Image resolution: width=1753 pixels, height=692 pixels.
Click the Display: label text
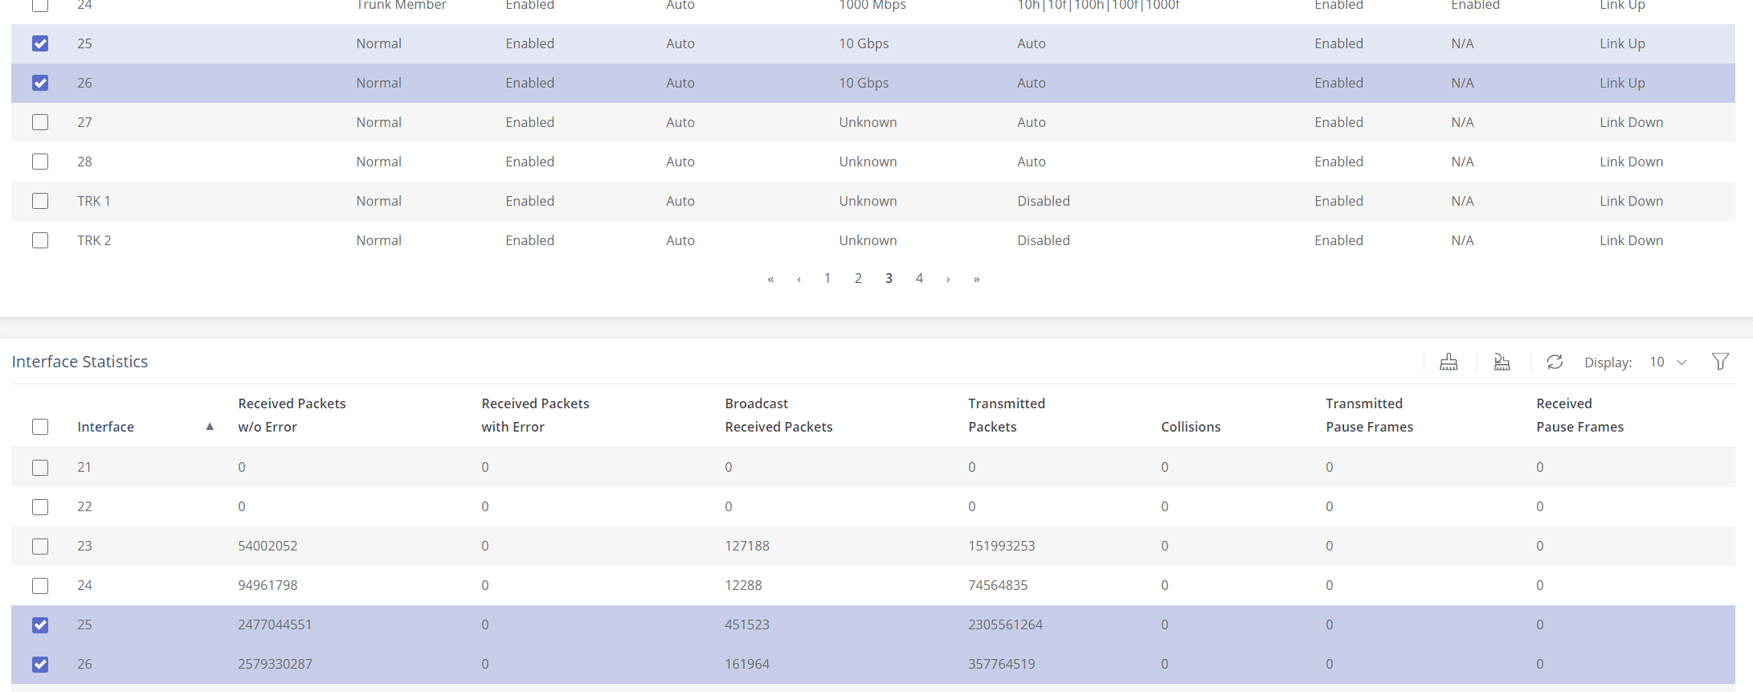1608,362
